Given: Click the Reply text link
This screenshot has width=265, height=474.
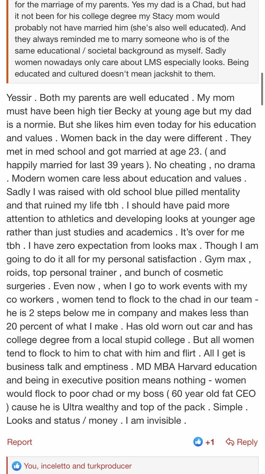Looking at the screenshot, I should tap(247, 442).
